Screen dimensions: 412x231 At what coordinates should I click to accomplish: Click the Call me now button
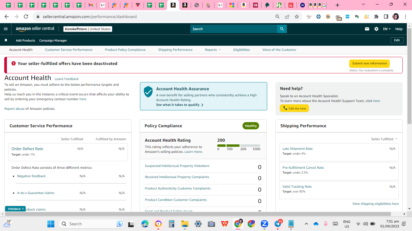294,108
